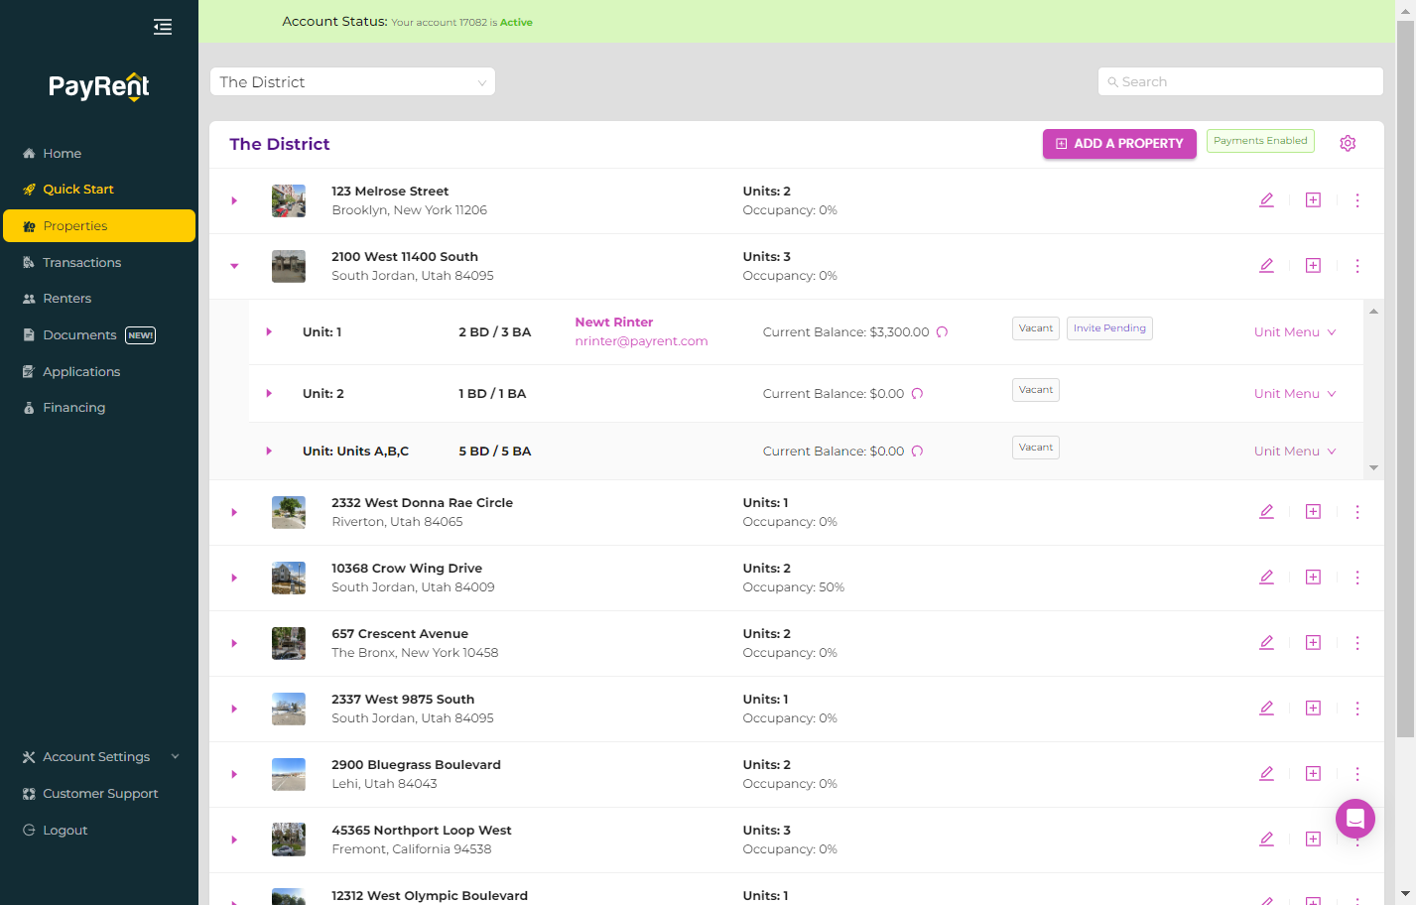Edit 2100 West 11400 South property
The image size is (1416, 905).
(x=1266, y=266)
